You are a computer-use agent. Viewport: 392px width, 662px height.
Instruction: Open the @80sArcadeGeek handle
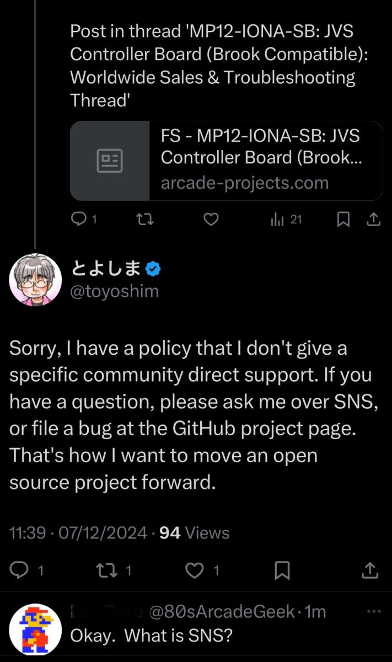coord(219,612)
